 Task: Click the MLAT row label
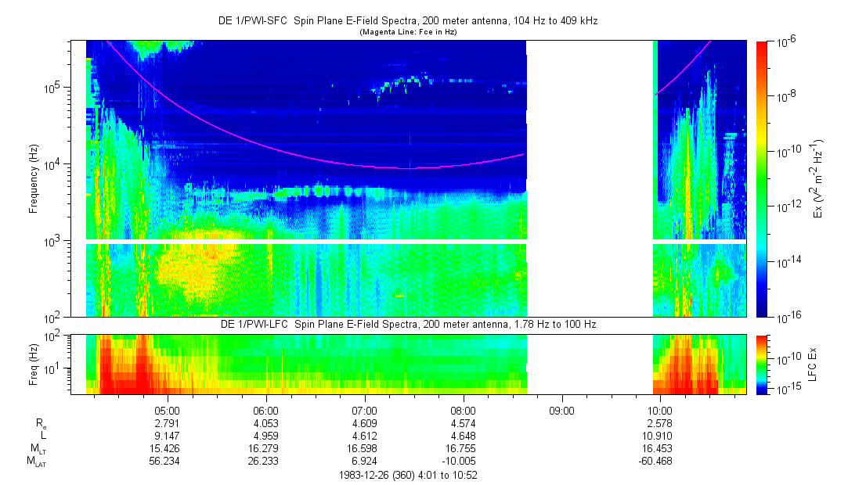coord(35,462)
